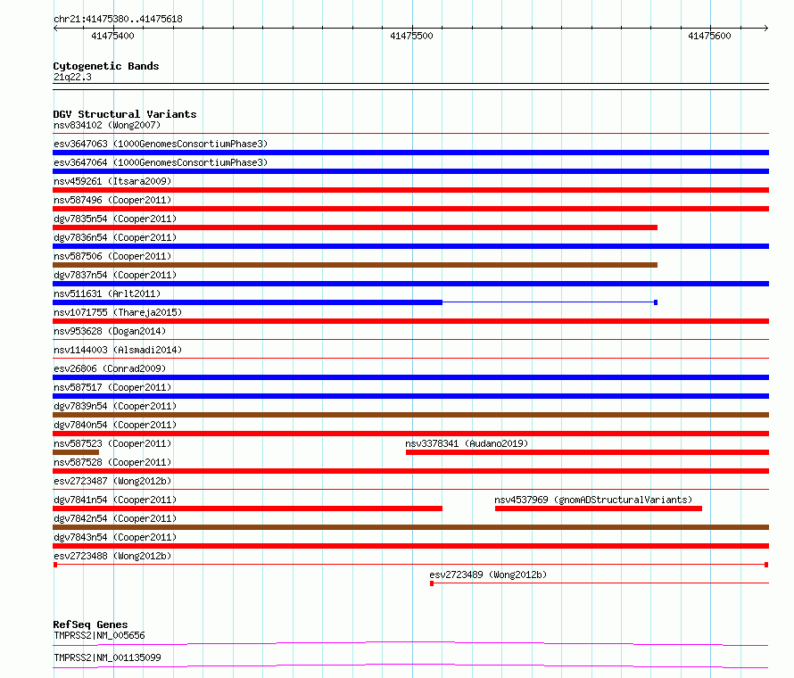Click the red bar beneath nsv3378341 label
The height and width of the screenshot is (678, 794).
(587, 452)
